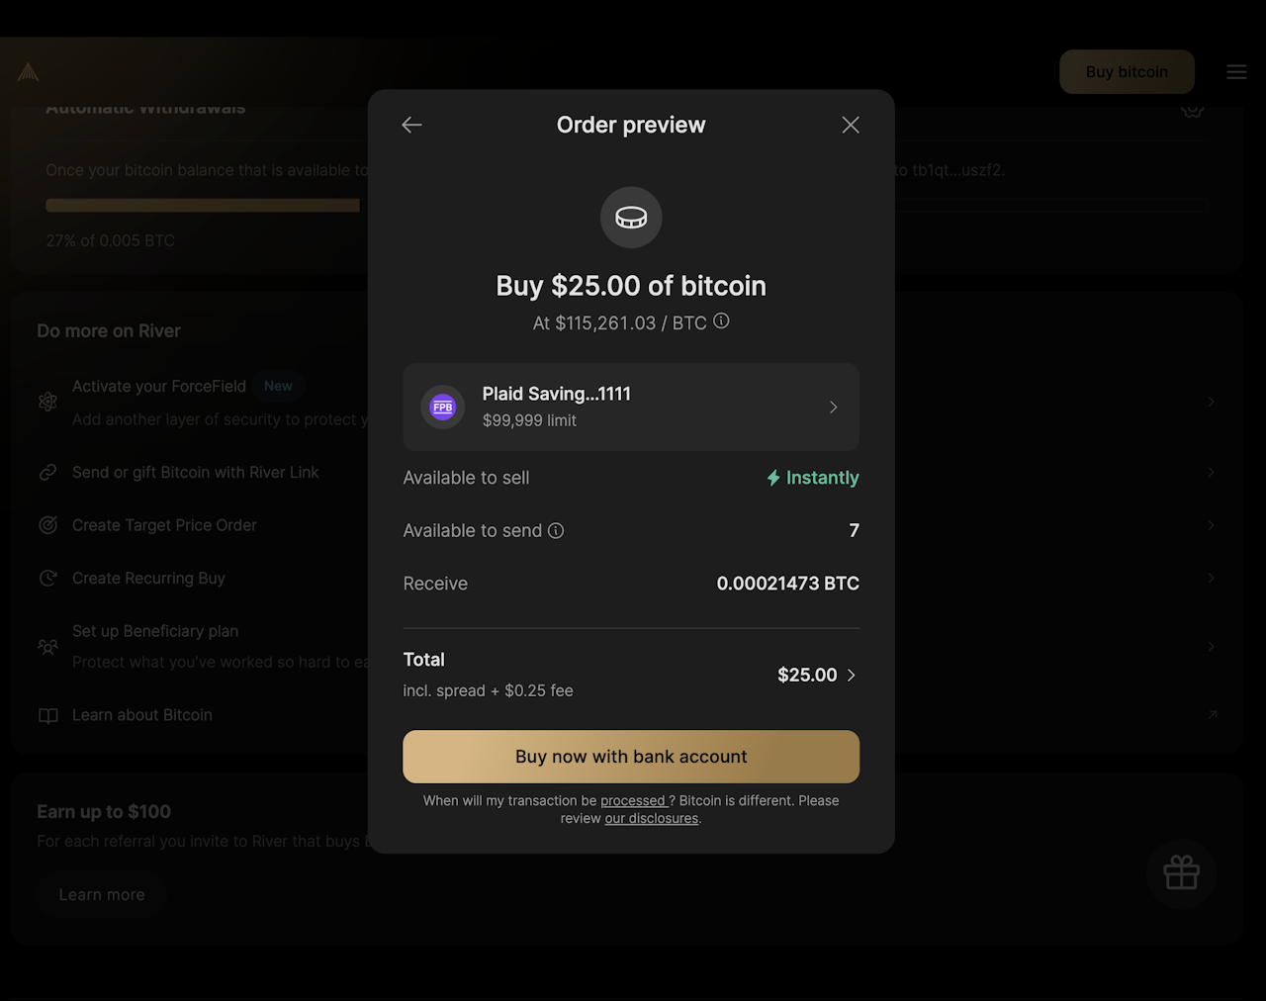
Task: Click the automatic withdrawal progress bar
Action: coord(203,206)
